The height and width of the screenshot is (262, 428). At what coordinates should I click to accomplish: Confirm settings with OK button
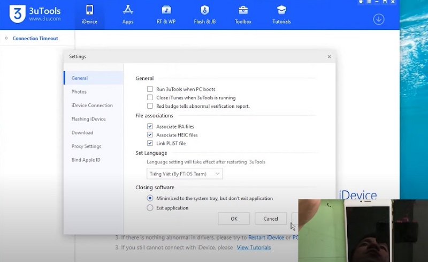[234, 219]
